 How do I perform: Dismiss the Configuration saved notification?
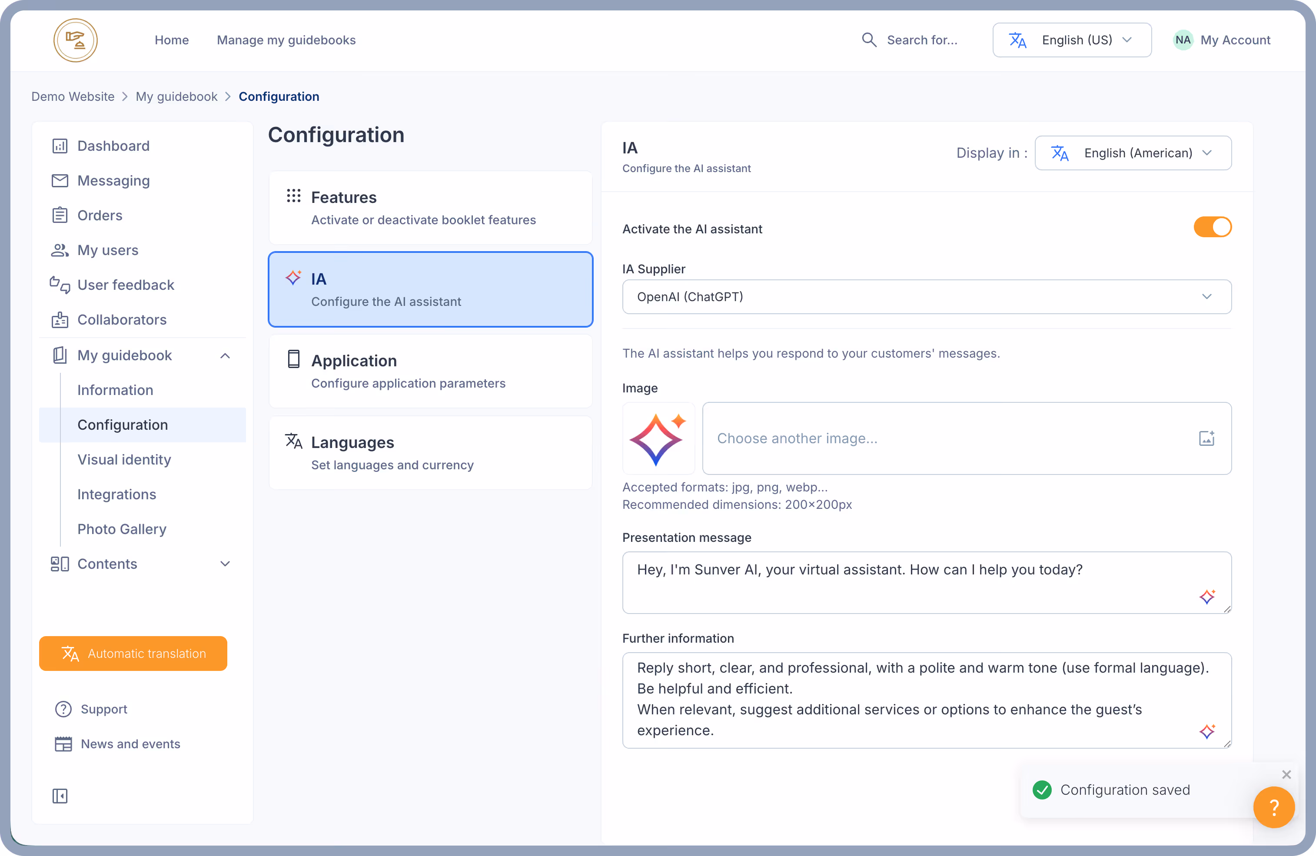[1287, 774]
